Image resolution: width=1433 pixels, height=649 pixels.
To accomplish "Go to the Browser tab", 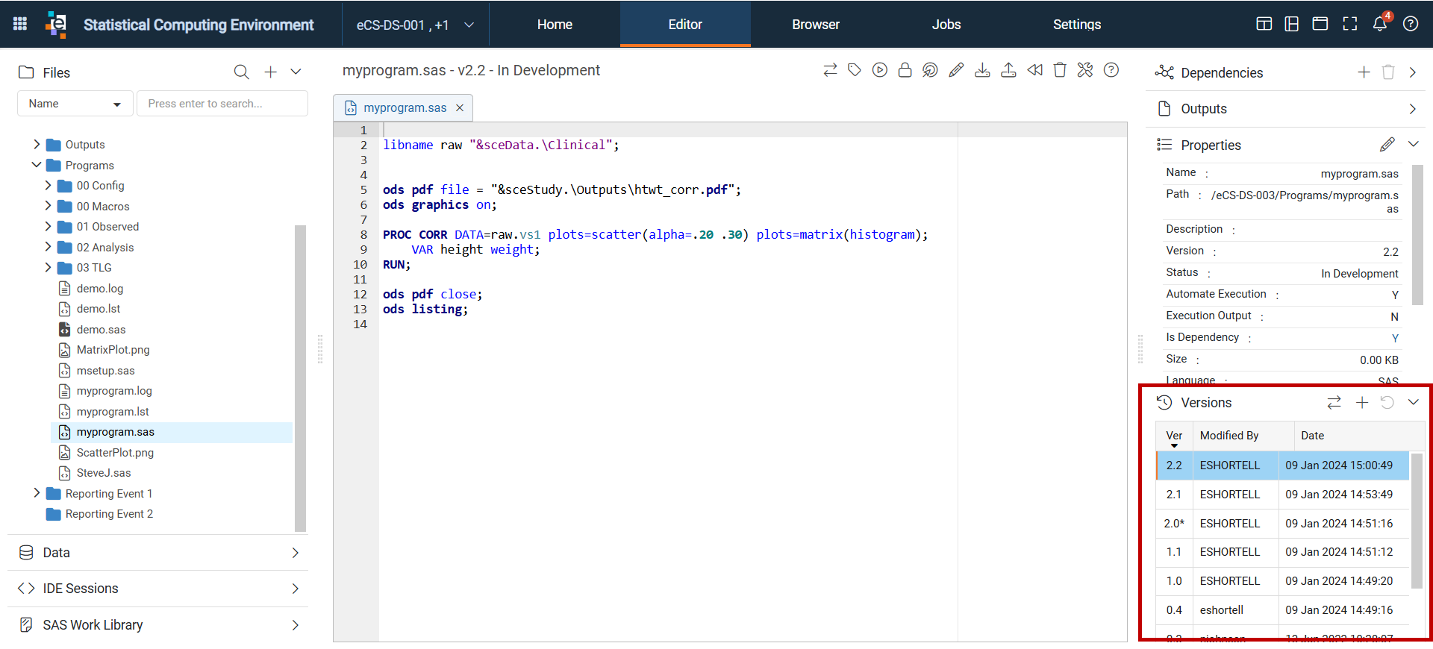I will click(x=816, y=25).
